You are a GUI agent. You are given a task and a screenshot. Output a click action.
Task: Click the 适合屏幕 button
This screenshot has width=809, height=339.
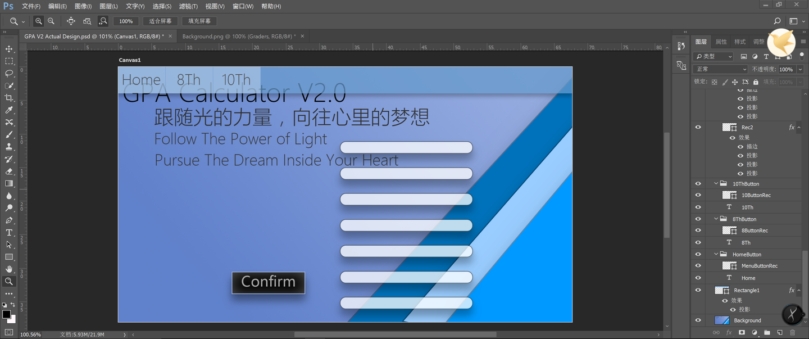[160, 20]
